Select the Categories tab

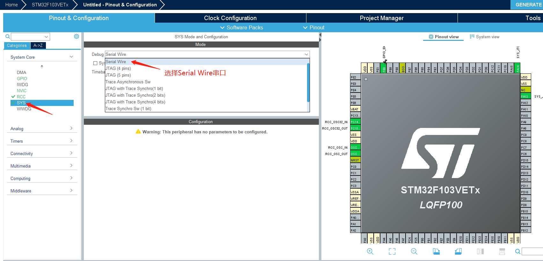(17, 45)
